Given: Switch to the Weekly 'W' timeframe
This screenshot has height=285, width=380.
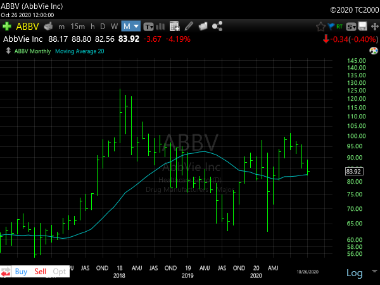Looking at the screenshot, I should click(114, 26).
